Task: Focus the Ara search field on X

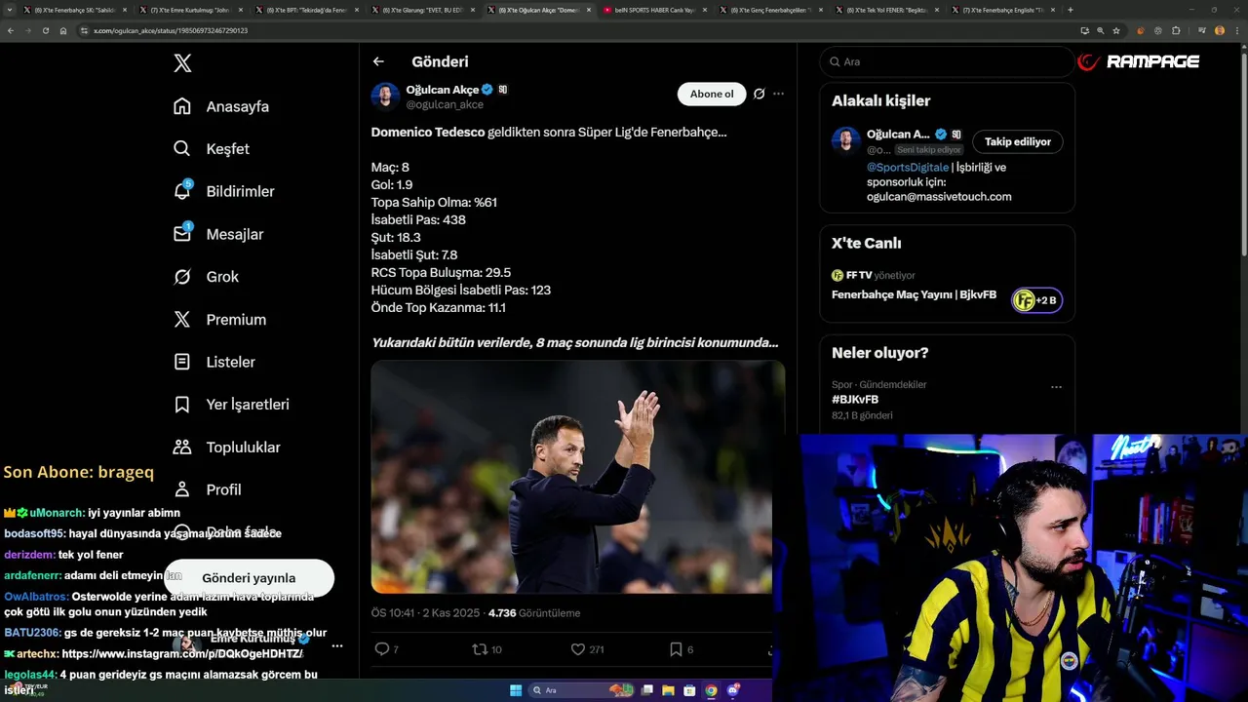Action: (x=947, y=61)
